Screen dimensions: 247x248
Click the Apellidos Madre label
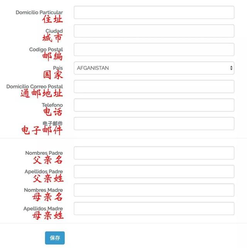[43, 208]
